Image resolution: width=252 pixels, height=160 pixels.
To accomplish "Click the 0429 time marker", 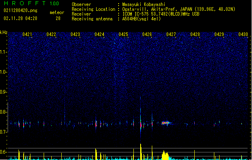I will tap(219, 34).
